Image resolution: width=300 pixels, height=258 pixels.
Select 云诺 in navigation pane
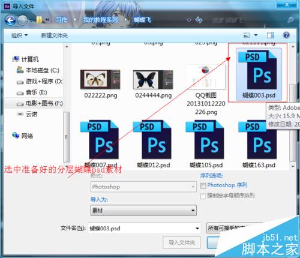[27, 114]
